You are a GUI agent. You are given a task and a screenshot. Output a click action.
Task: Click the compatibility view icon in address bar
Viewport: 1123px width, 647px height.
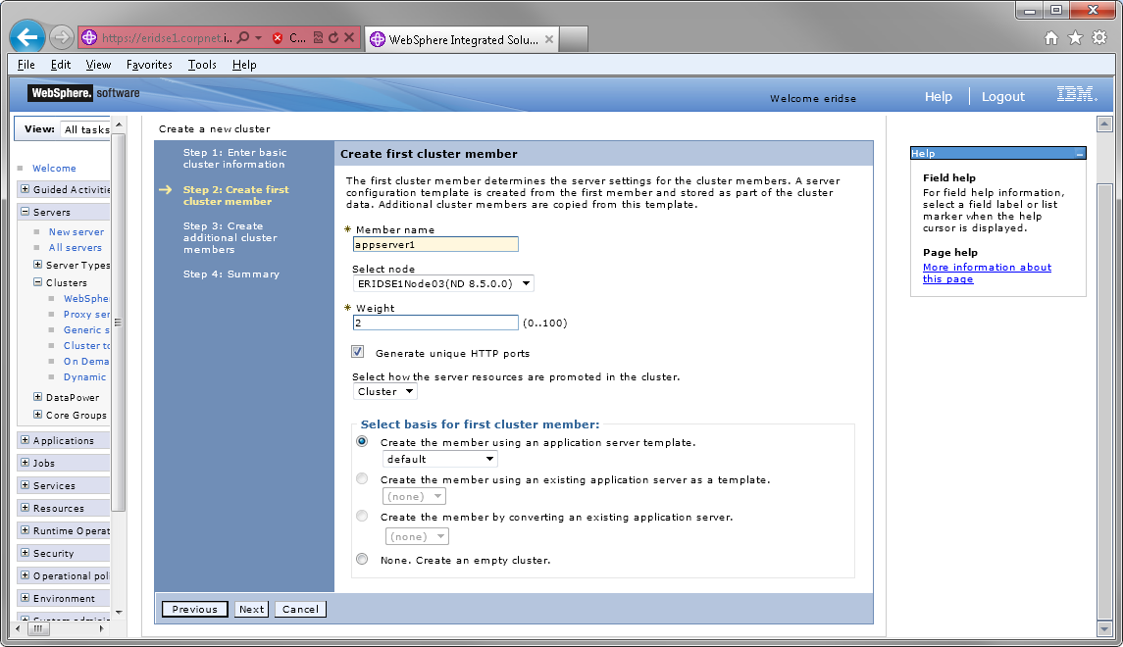(x=318, y=38)
